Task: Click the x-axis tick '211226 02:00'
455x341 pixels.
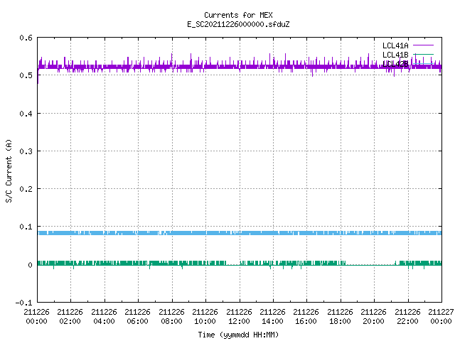Action: coord(70,317)
